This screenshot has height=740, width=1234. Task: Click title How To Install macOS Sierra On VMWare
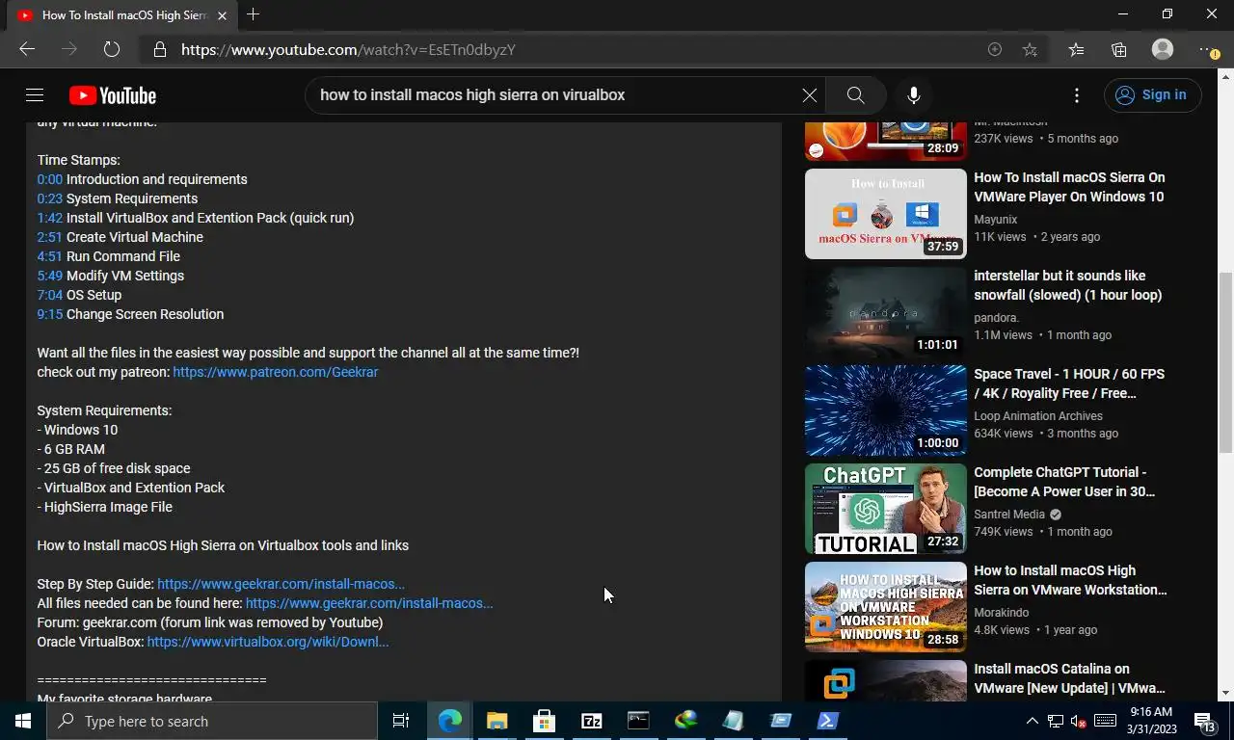pos(1069,187)
